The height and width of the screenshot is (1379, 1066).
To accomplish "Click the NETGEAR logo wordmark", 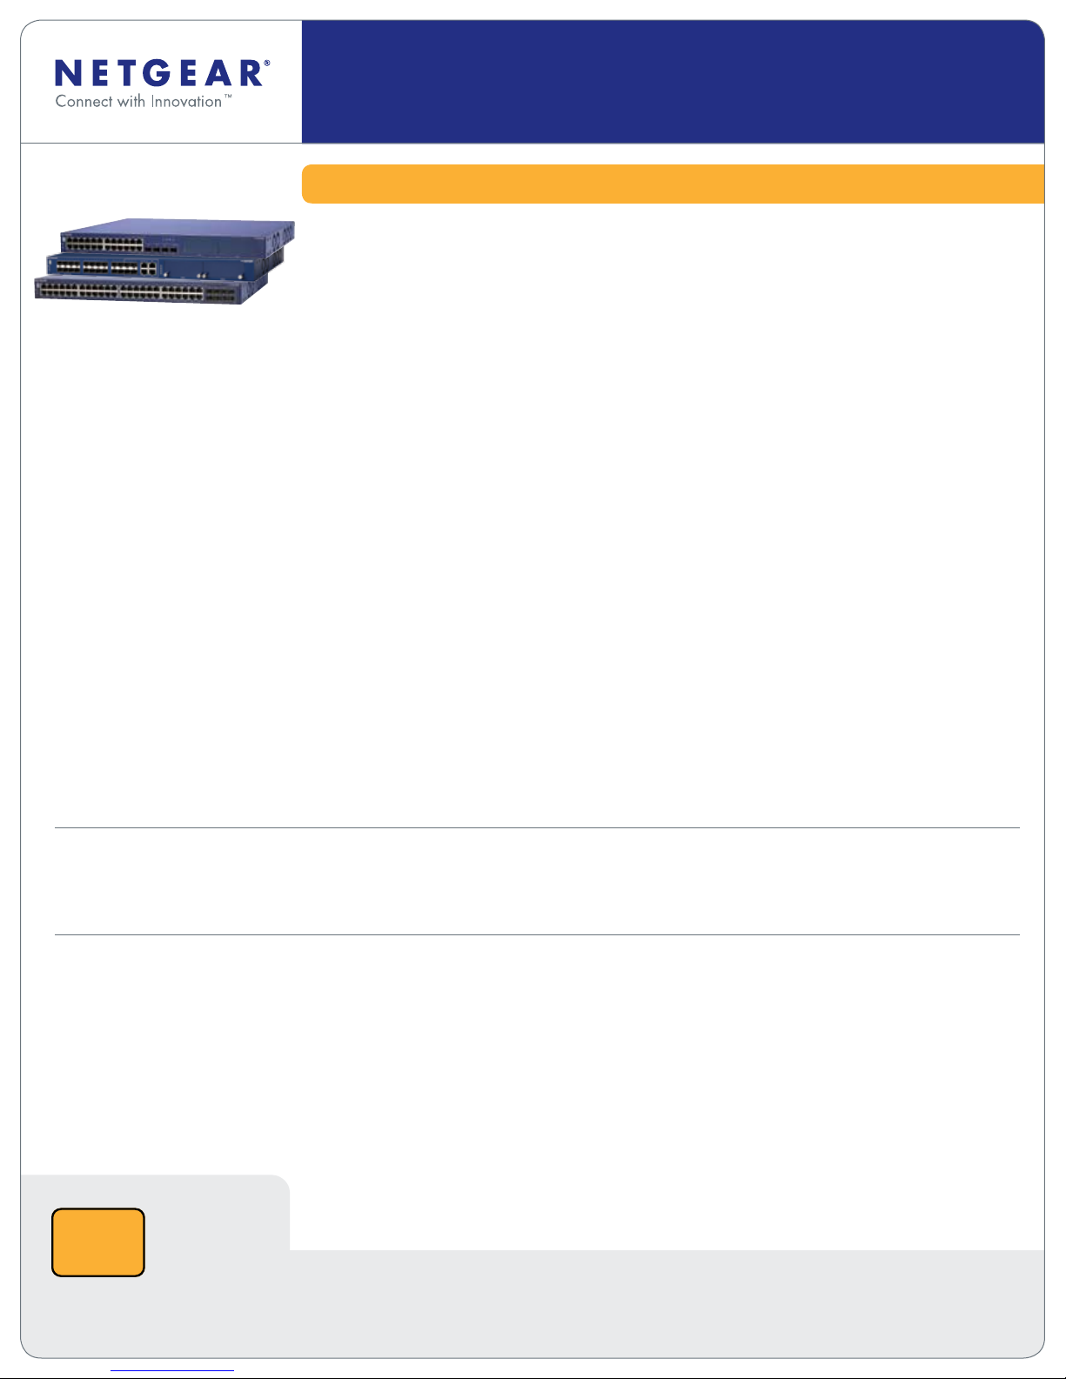I will click(x=158, y=74).
